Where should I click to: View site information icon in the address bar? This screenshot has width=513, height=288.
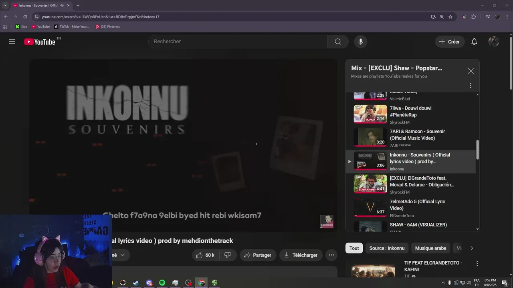(36, 17)
